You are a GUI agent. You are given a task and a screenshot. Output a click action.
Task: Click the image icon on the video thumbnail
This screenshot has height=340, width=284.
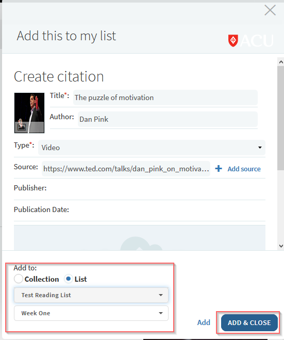(x=22, y=127)
